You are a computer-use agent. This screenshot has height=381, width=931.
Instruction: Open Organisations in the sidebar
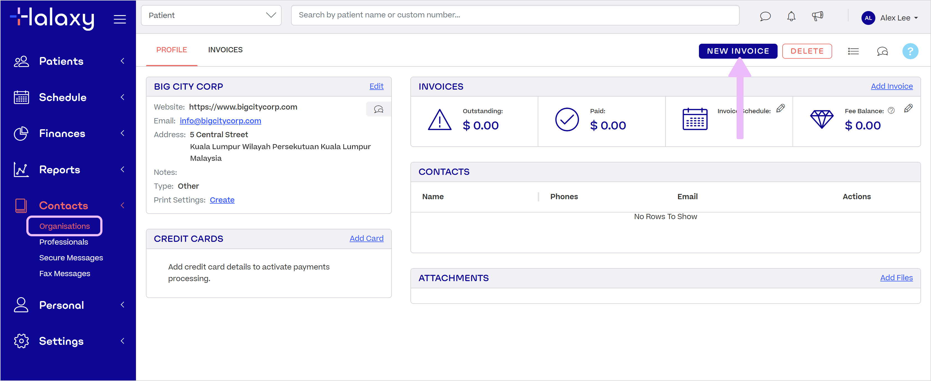click(x=64, y=226)
